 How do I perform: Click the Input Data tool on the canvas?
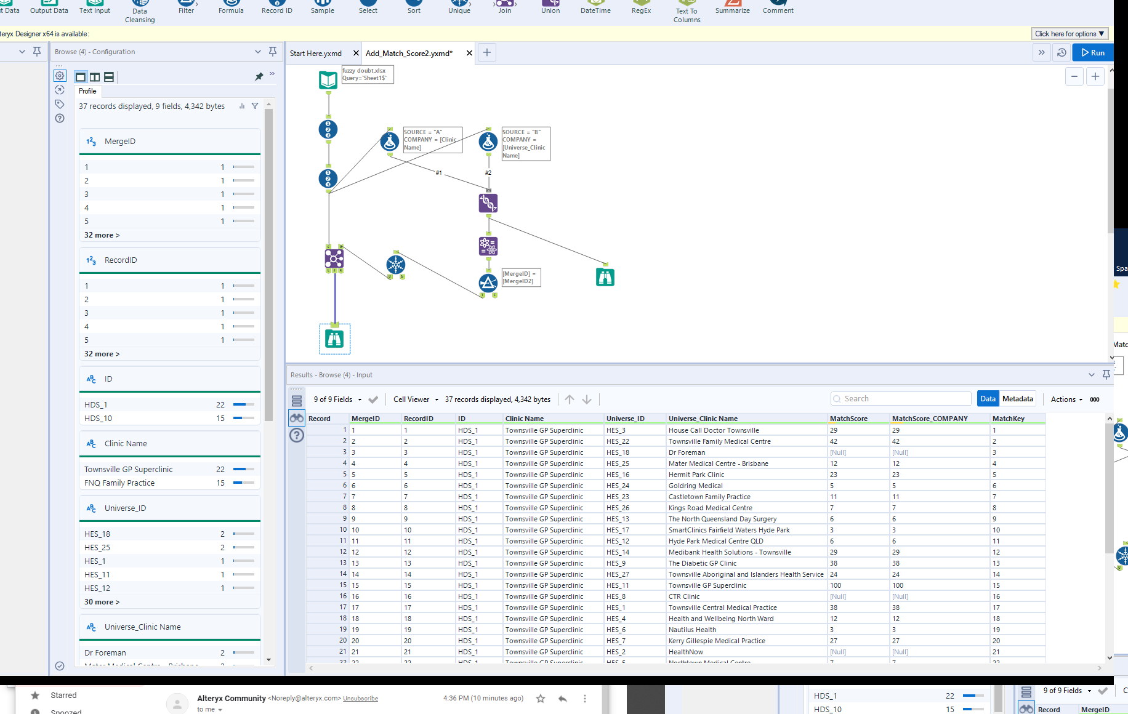(328, 79)
